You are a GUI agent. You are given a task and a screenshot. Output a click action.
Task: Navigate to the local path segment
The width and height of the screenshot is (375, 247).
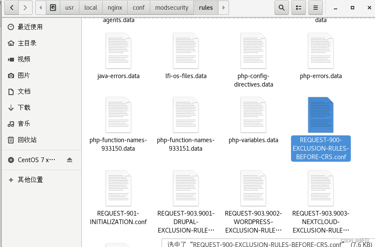[91, 8]
